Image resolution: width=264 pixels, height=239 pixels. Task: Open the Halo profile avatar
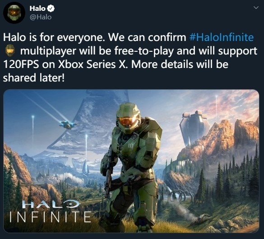pyautogui.click(x=14, y=13)
